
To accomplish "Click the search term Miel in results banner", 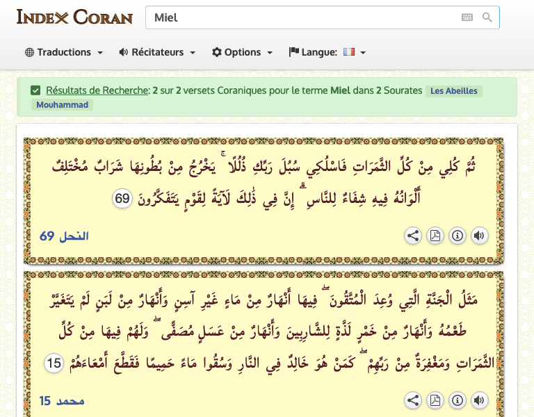I will (x=340, y=90).
